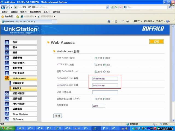Open 磁碟管理 from the sidebar
This screenshot has width=175, height=131.
point(21,58)
